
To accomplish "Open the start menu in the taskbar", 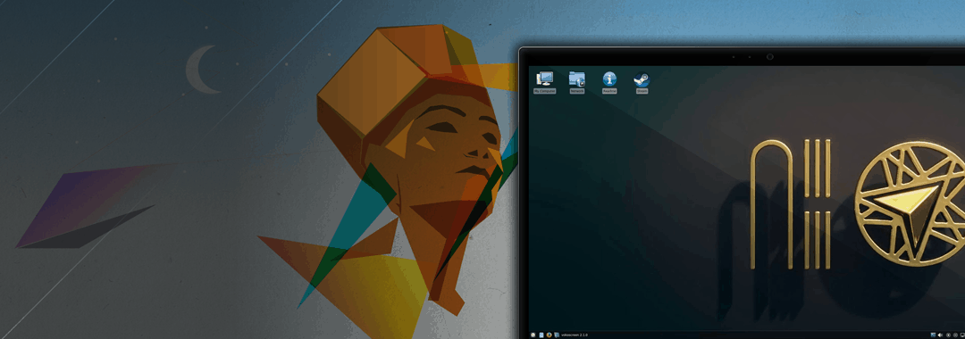I will click(x=533, y=335).
